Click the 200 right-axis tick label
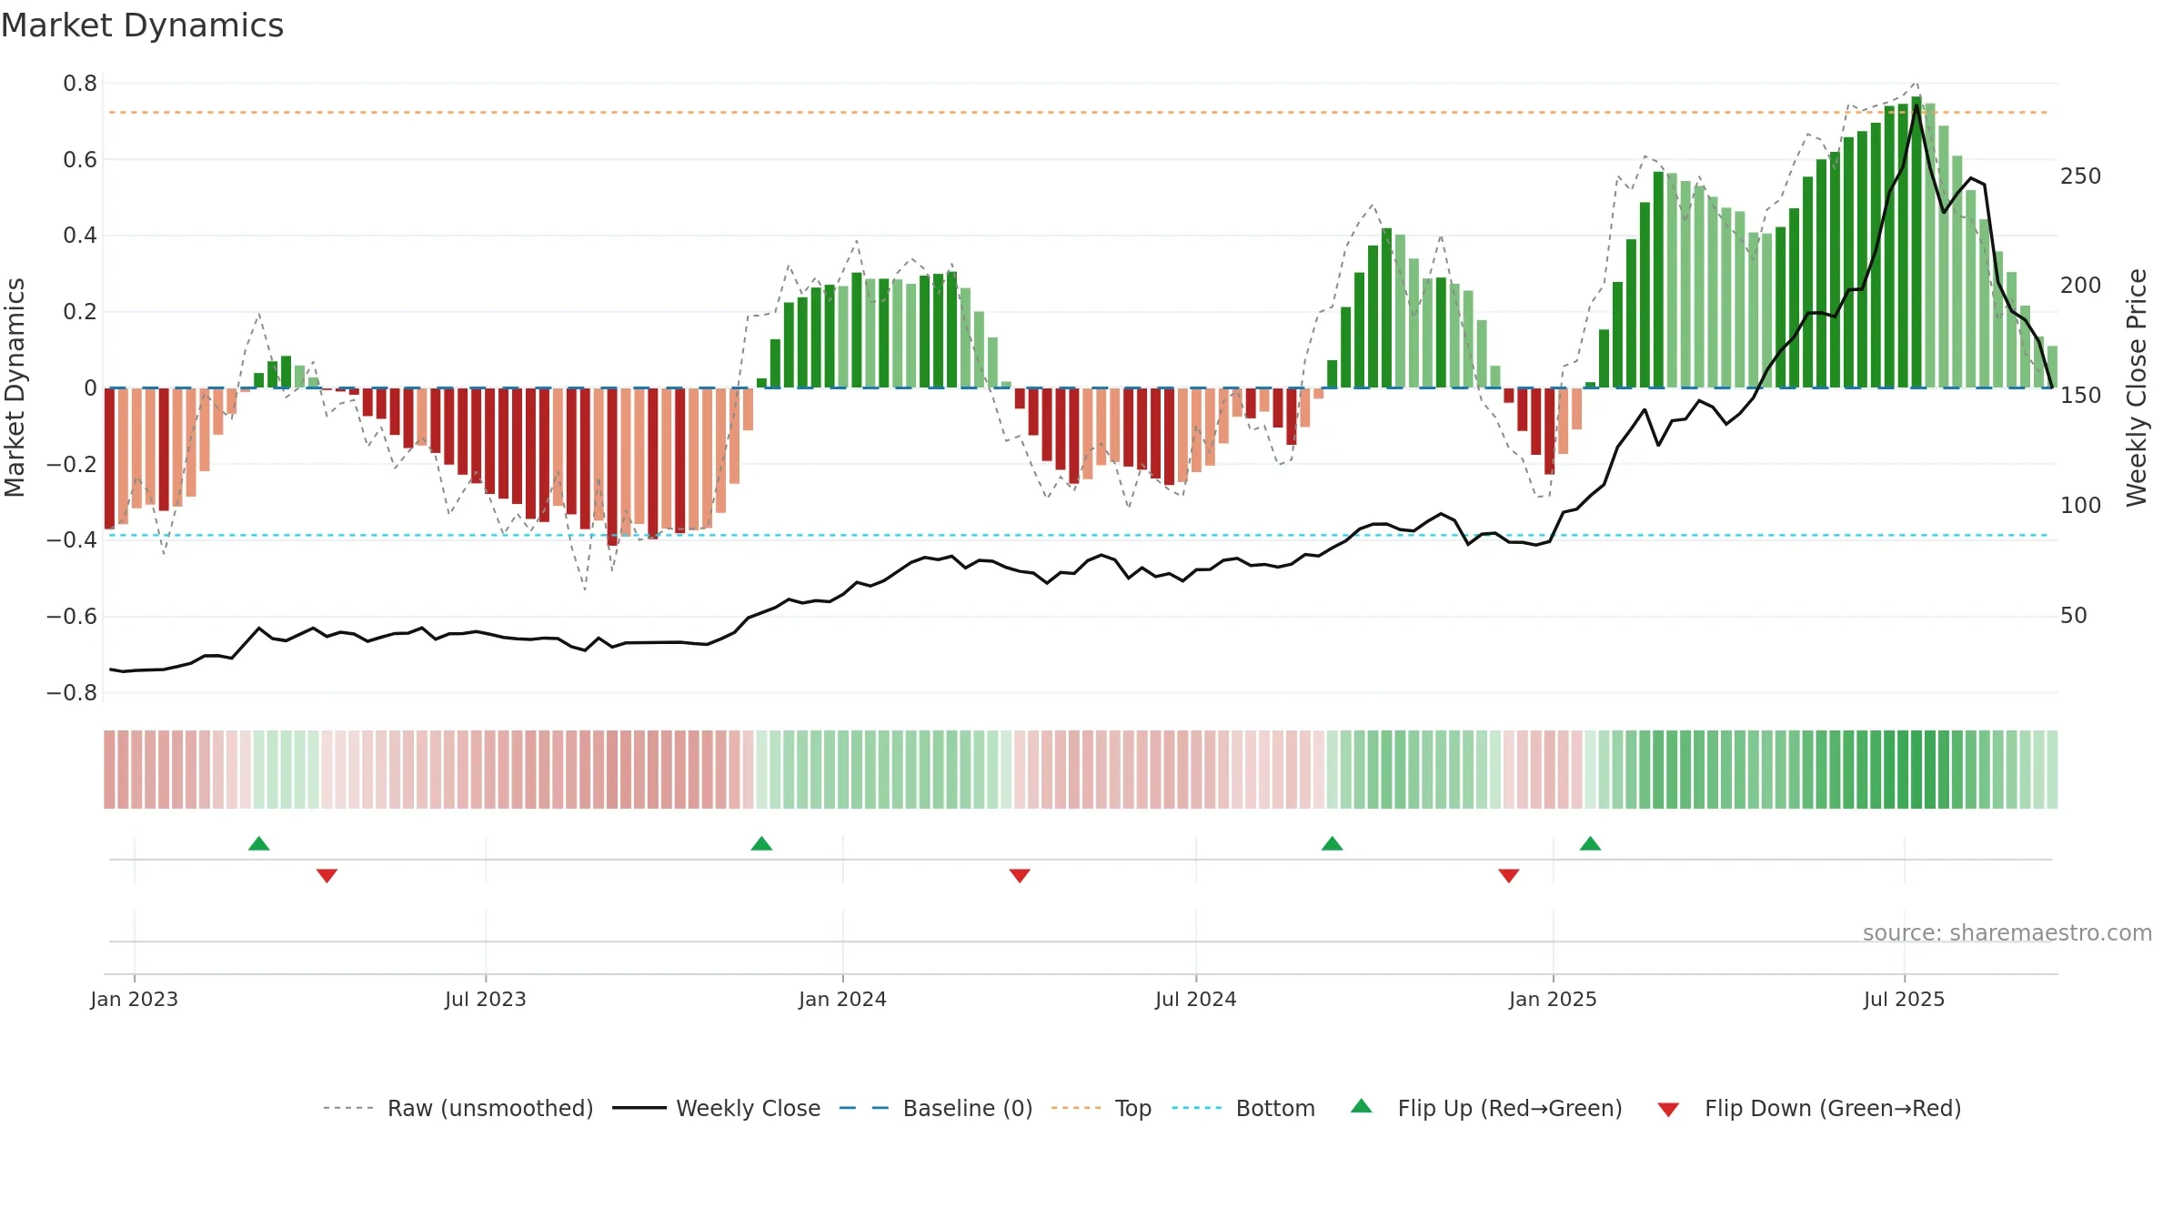This screenshot has width=2183, height=1228. coord(2081,286)
